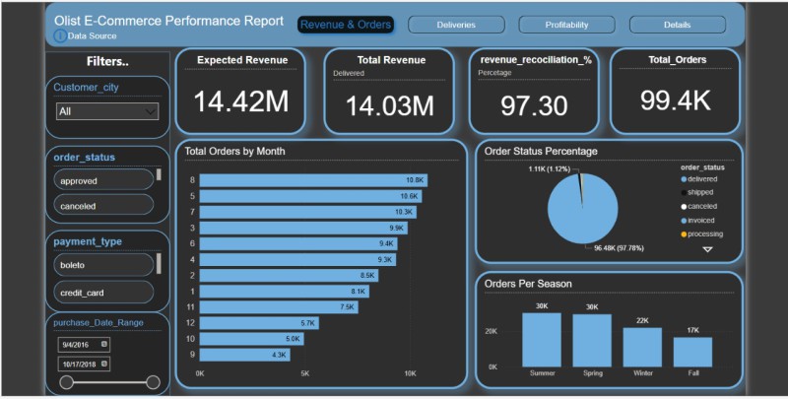788x399 pixels.
Task: Select the Spring season column
Action: tap(592, 341)
